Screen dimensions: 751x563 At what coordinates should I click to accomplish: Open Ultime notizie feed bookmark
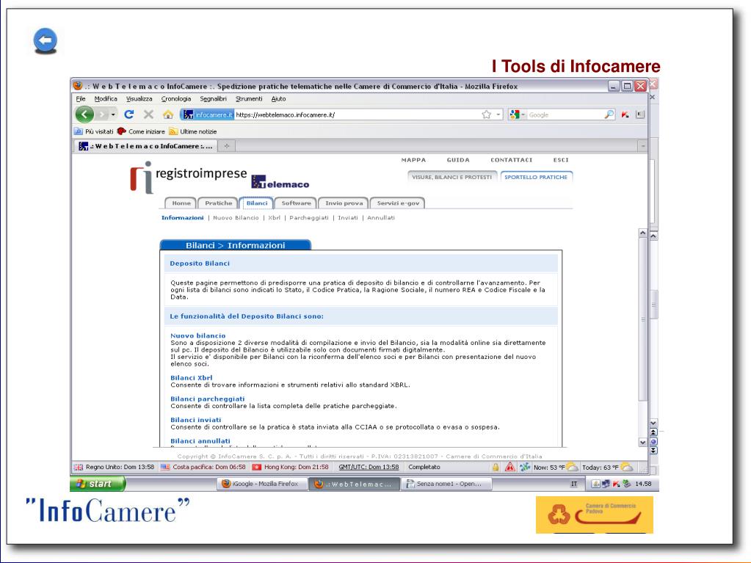[x=192, y=131]
